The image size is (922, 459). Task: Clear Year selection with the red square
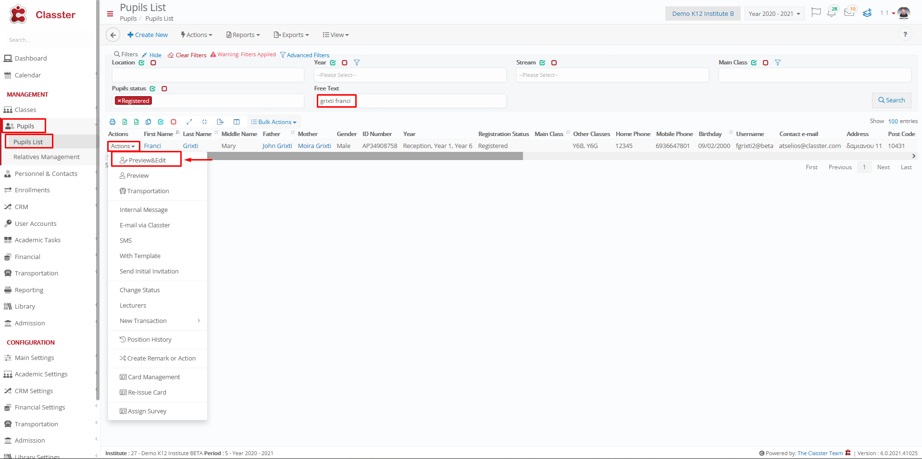(x=345, y=62)
